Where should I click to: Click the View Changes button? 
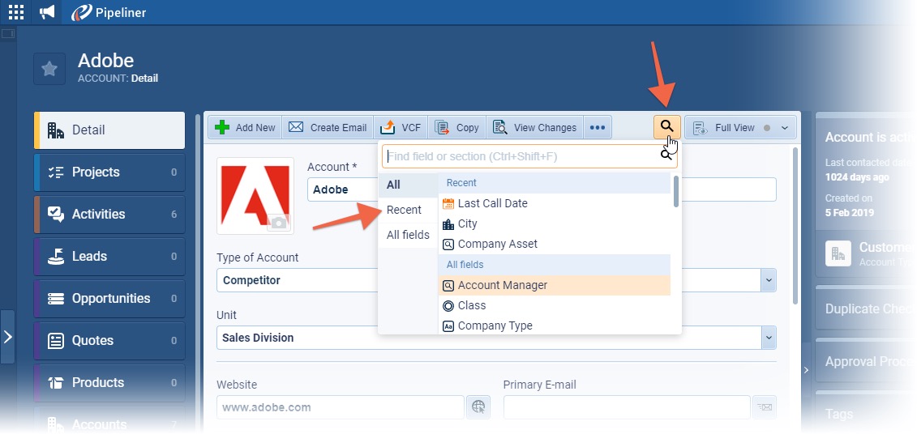click(535, 128)
